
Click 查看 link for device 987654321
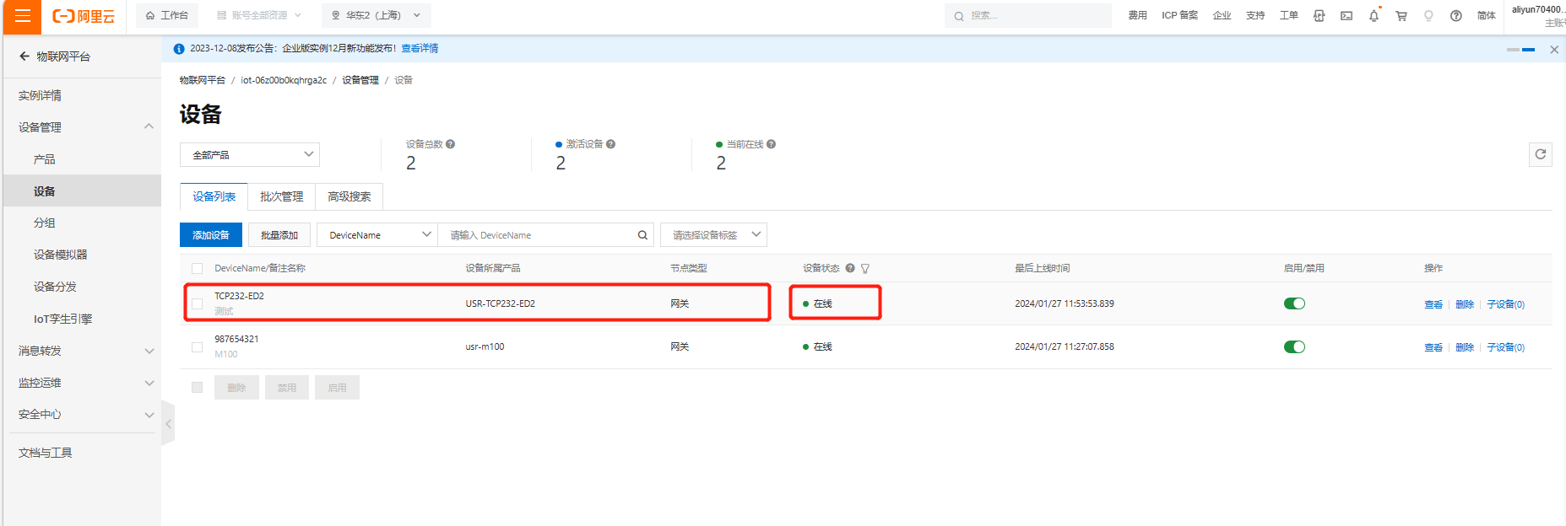point(1433,347)
